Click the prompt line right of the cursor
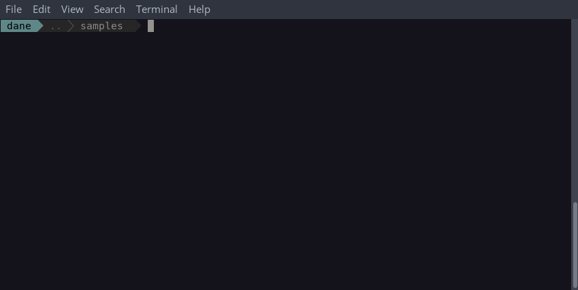The width and height of the screenshot is (578, 290). tap(362, 26)
